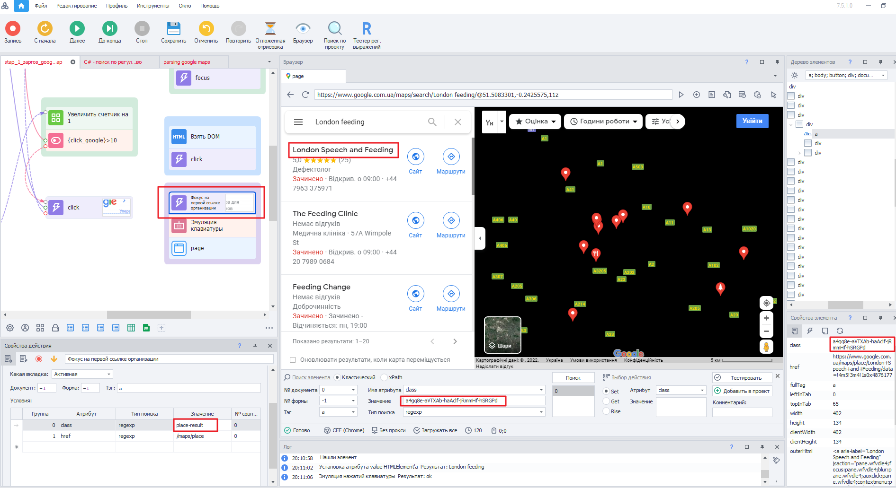Open Поиск элемента link
Image resolution: width=896 pixels, height=488 pixels.
click(x=311, y=377)
